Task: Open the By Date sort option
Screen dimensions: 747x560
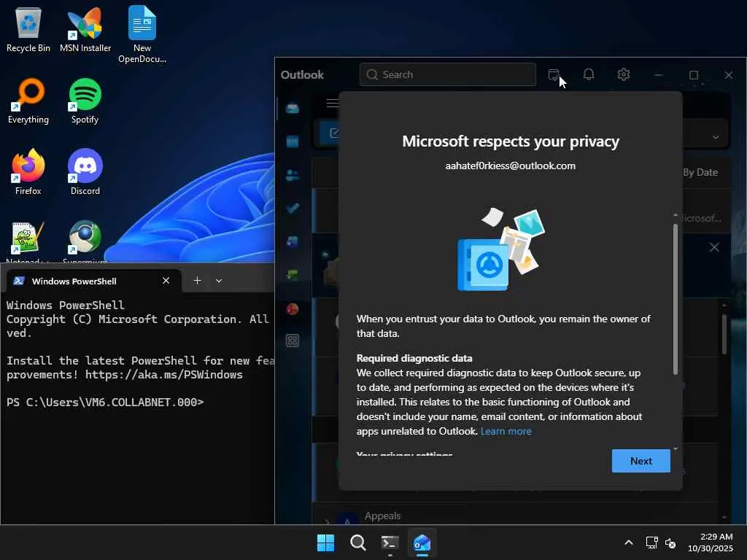Action: pyautogui.click(x=700, y=172)
